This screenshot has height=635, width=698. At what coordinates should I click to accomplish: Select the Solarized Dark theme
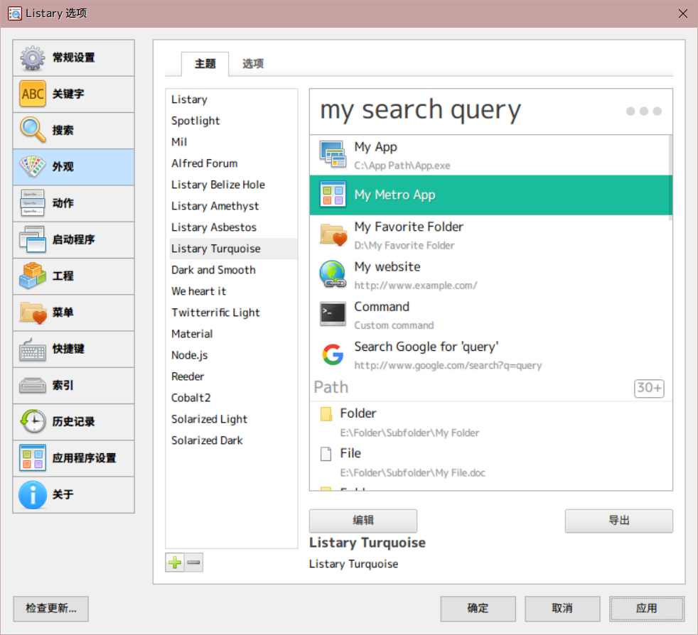232,441
